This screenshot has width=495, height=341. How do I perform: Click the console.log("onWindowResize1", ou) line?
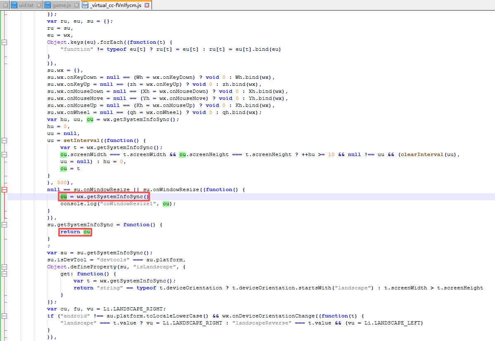(118, 204)
